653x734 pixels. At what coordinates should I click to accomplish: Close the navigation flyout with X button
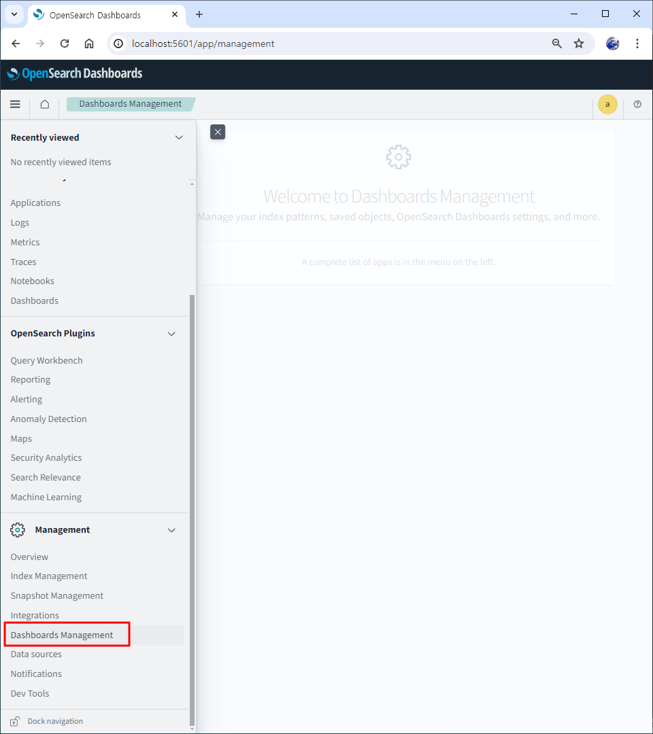pyautogui.click(x=218, y=132)
